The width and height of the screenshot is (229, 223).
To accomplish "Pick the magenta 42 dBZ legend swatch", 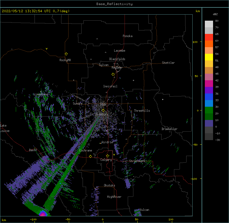I will [209, 83].
